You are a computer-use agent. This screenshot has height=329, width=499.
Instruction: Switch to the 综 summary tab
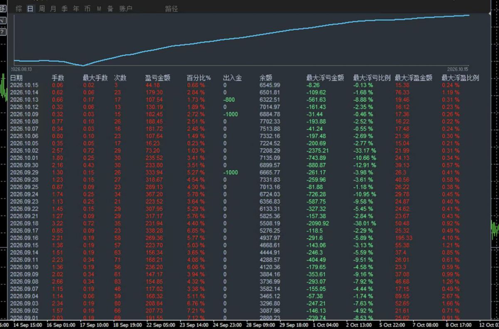19,8
